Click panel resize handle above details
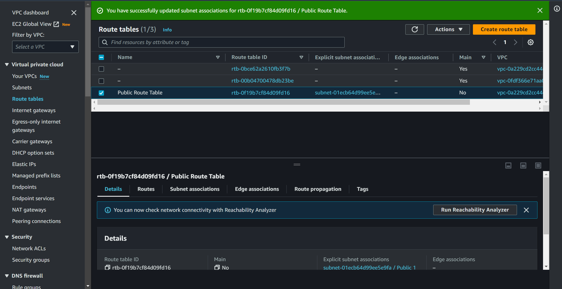The height and width of the screenshot is (289, 562). (297, 164)
